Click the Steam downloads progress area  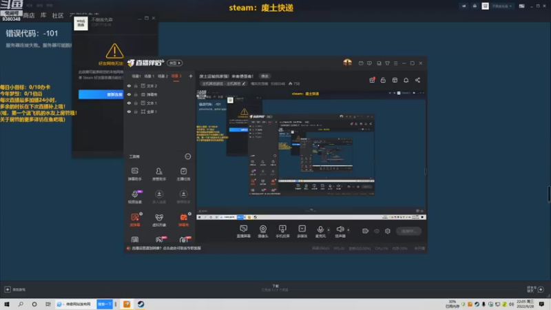(x=275, y=288)
